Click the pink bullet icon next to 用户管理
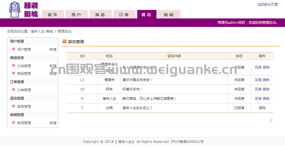Image resolution: width=285 pixels, height=148 pixels. tap(13, 49)
